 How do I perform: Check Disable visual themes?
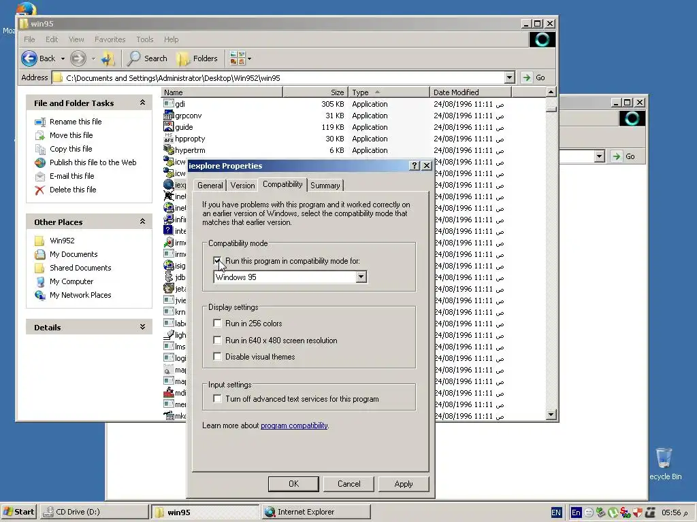pos(217,356)
